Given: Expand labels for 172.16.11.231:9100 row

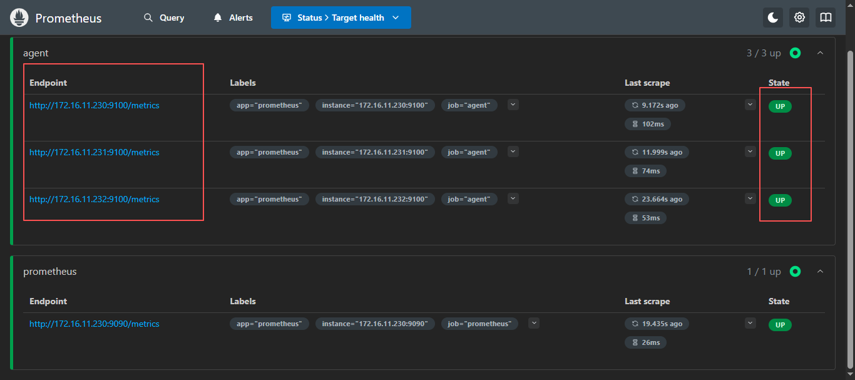Looking at the screenshot, I should click(513, 151).
